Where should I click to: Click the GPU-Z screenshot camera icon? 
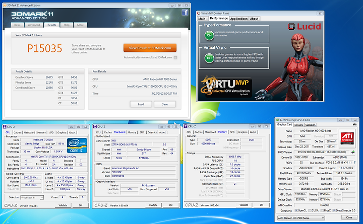354,125
